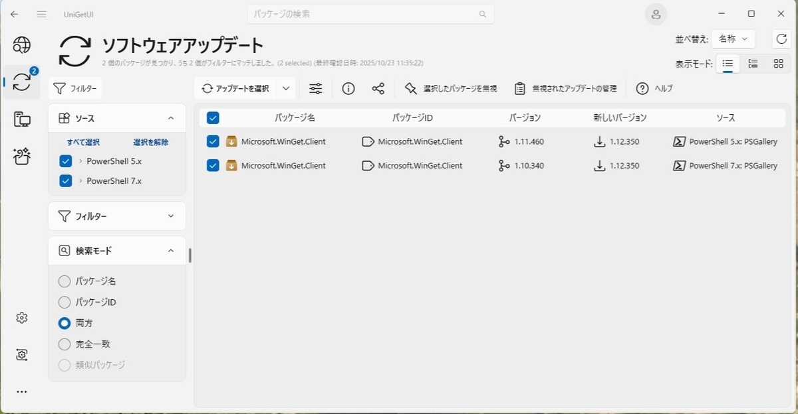This screenshot has height=414, width=798.
Task: Uncheck PowerShell 5.x source filter
Action: tap(66, 161)
